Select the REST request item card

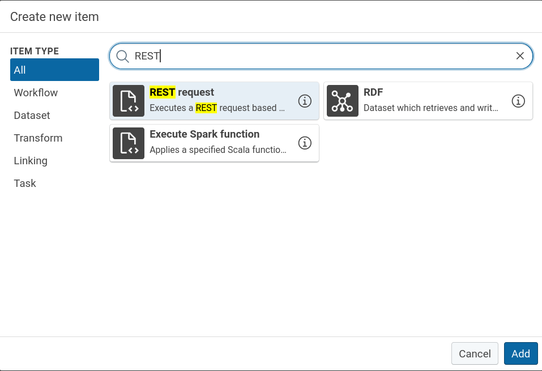(215, 100)
